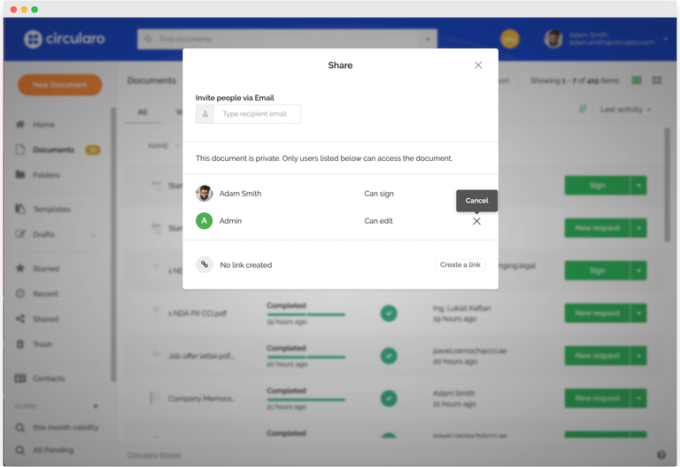Open the Can edit permission for Admin
This screenshot has height=467, width=680.
pos(378,221)
